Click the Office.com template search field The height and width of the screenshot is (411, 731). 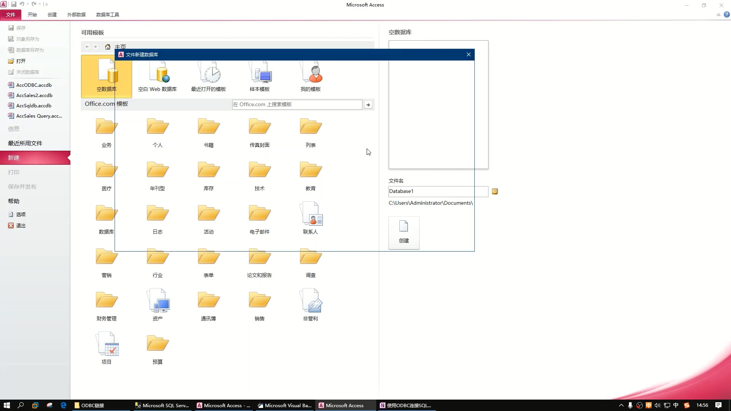click(297, 105)
